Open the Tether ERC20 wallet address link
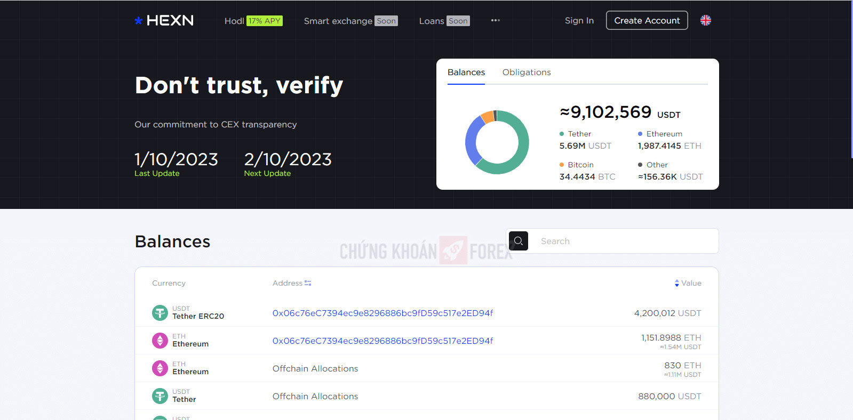853x420 pixels. (x=382, y=313)
